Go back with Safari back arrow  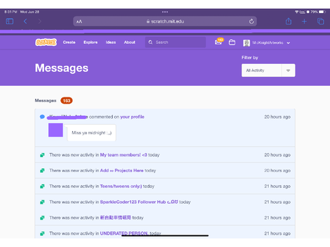pos(25,21)
